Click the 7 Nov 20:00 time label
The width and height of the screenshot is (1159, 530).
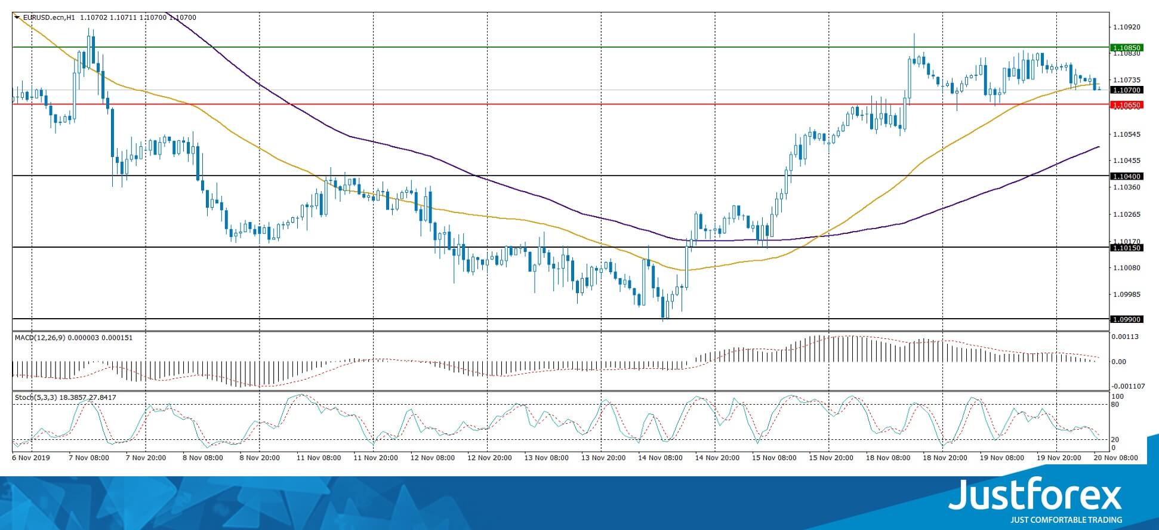(x=146, y=458)
